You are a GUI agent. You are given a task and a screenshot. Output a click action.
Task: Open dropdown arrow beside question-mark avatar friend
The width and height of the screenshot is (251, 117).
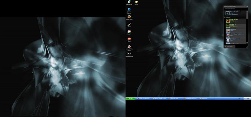tap(235, 24)
